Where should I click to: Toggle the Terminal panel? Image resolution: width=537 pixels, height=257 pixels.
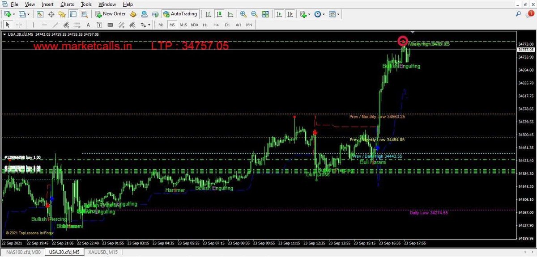point(73,14)
